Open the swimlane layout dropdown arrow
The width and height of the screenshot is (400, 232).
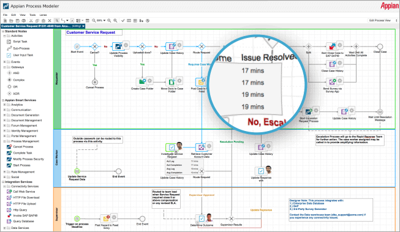click(x=83, y=21)
